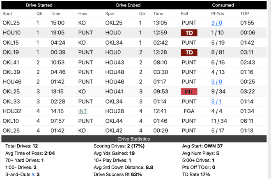Click the small B footnote beside 3-and-Outs
Image resolution: width=271 pixels, height=179 pixels.
[33, 175]
